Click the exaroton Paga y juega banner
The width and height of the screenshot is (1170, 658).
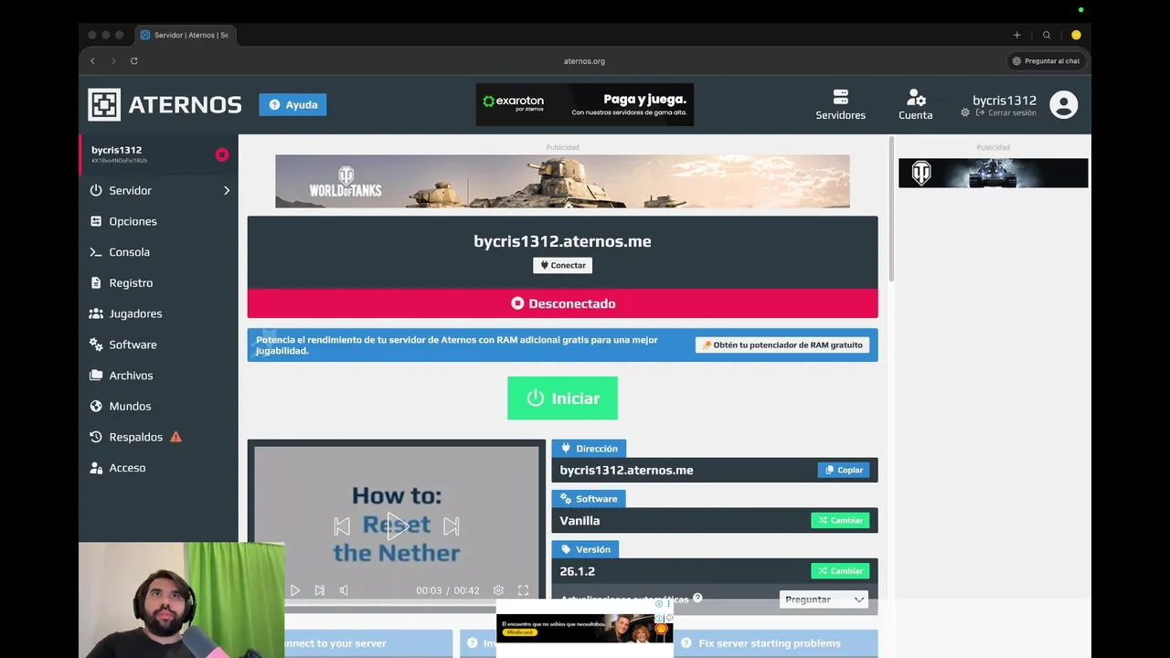(x=585, y=104)
